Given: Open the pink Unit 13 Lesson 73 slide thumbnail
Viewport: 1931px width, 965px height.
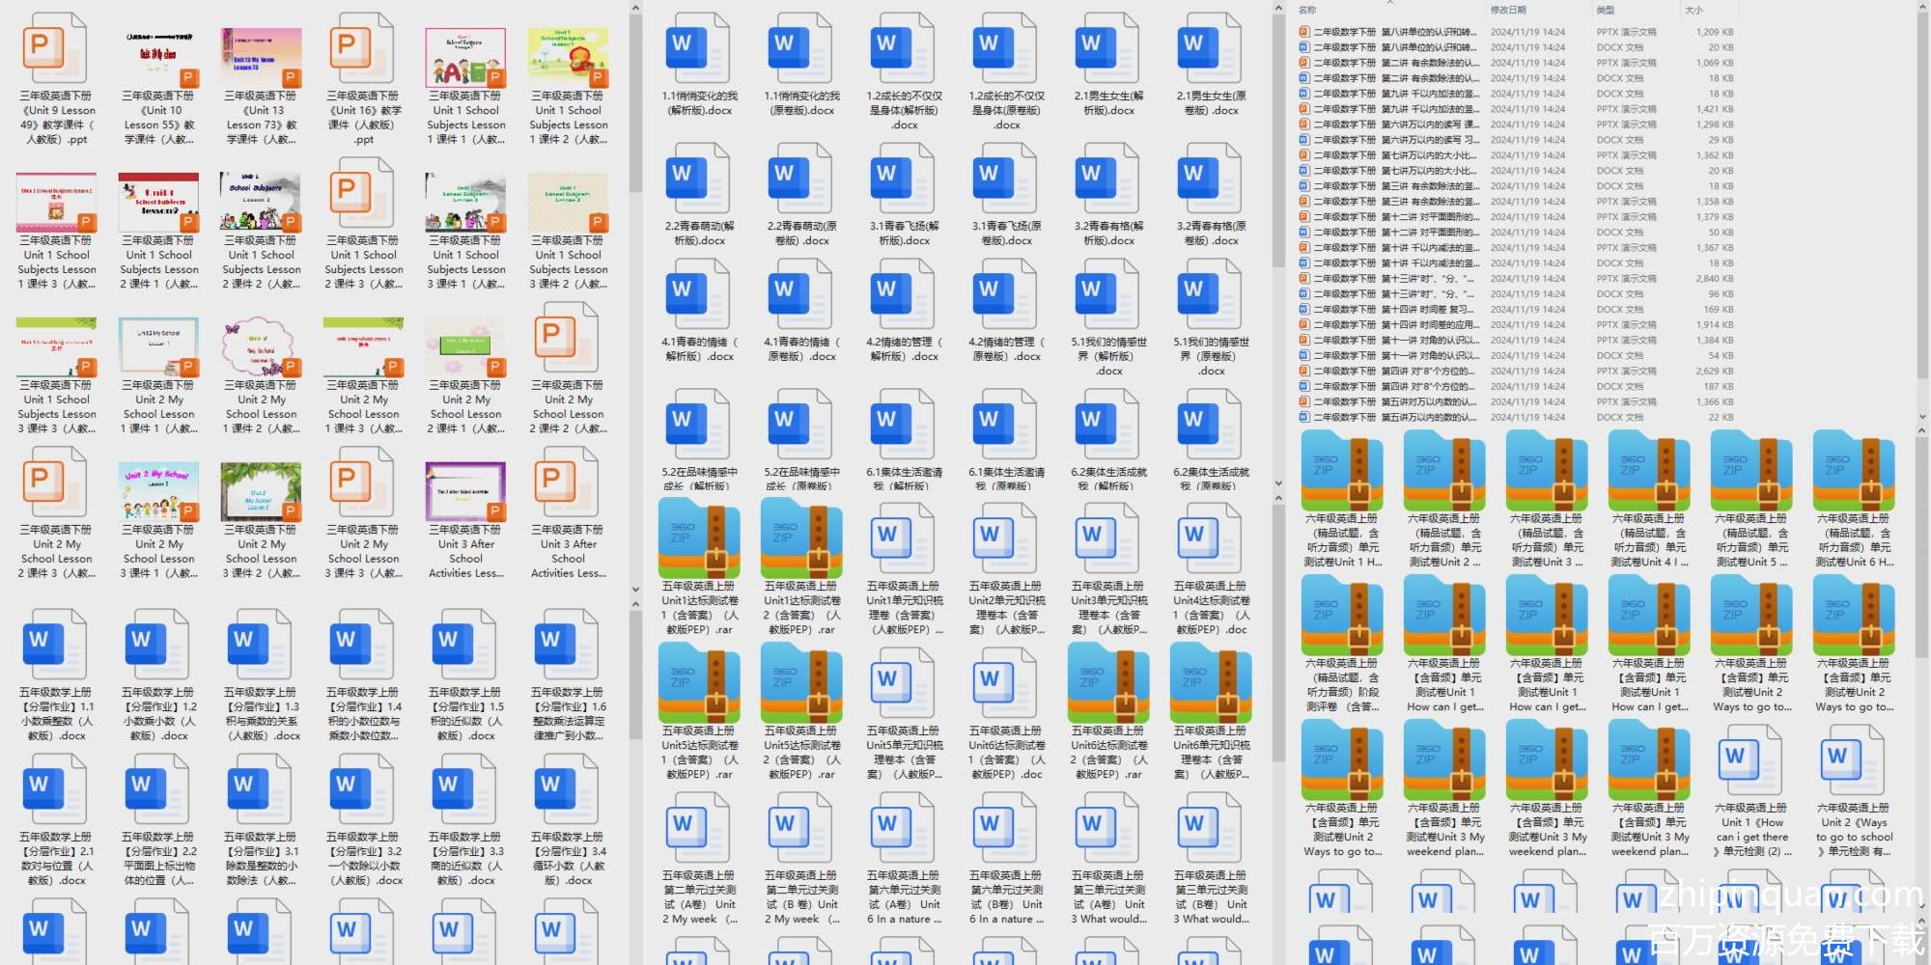Looking at the screenshot, I should [x=261, y=56].
